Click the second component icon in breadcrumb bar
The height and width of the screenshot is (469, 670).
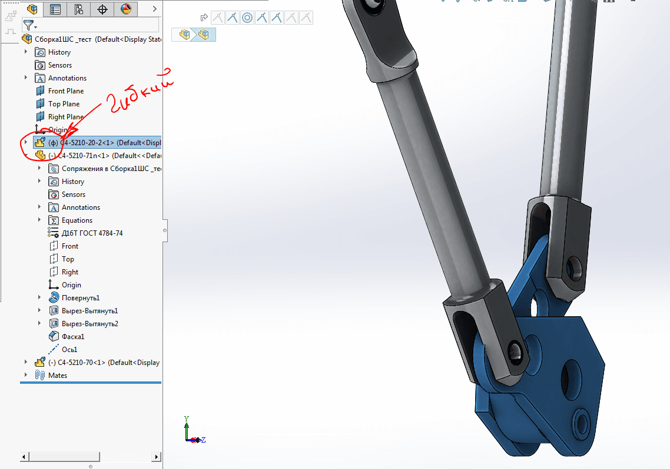(204, 35)
